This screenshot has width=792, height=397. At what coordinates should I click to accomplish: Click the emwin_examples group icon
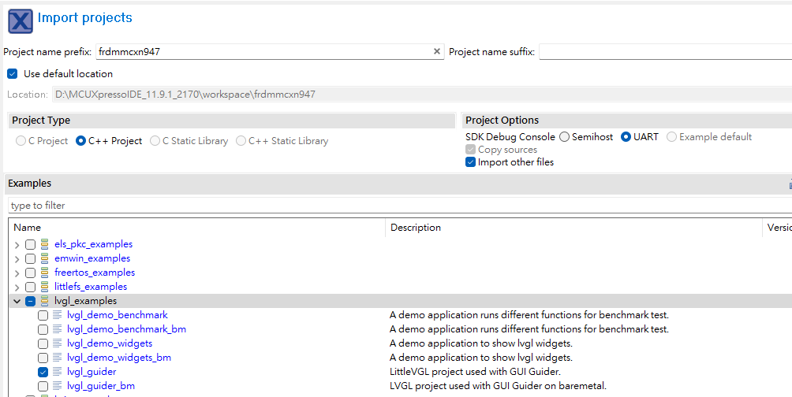[44, 258]
